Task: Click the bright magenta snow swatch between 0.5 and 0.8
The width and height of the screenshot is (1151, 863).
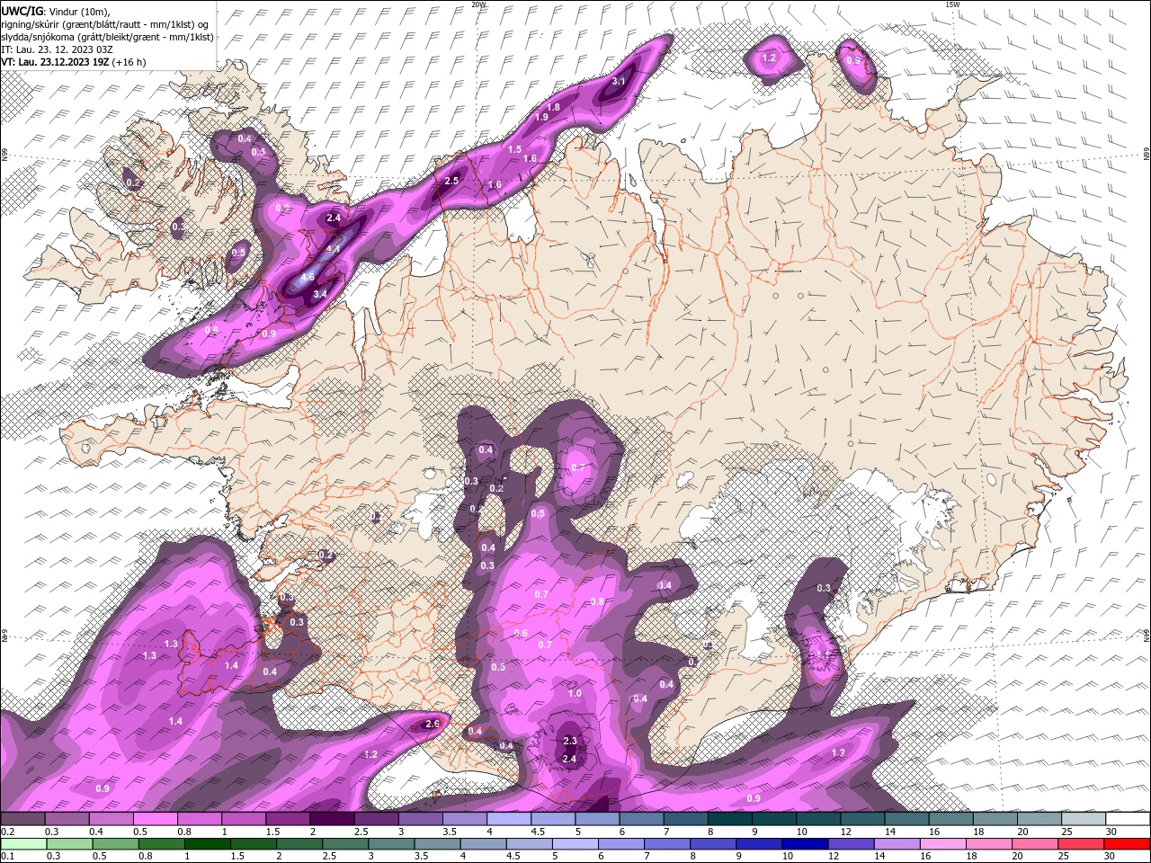Action: coord(155,819)
